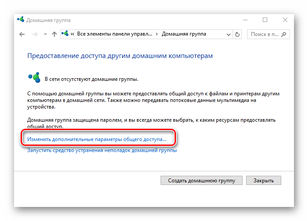This screenshot has width=308, height=221.
Task: Click the "Закрыть" button
Action: coord(263,180)
